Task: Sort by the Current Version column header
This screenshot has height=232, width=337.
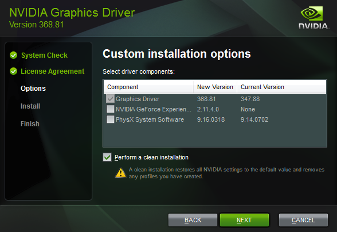Action: tap(281, 87)
